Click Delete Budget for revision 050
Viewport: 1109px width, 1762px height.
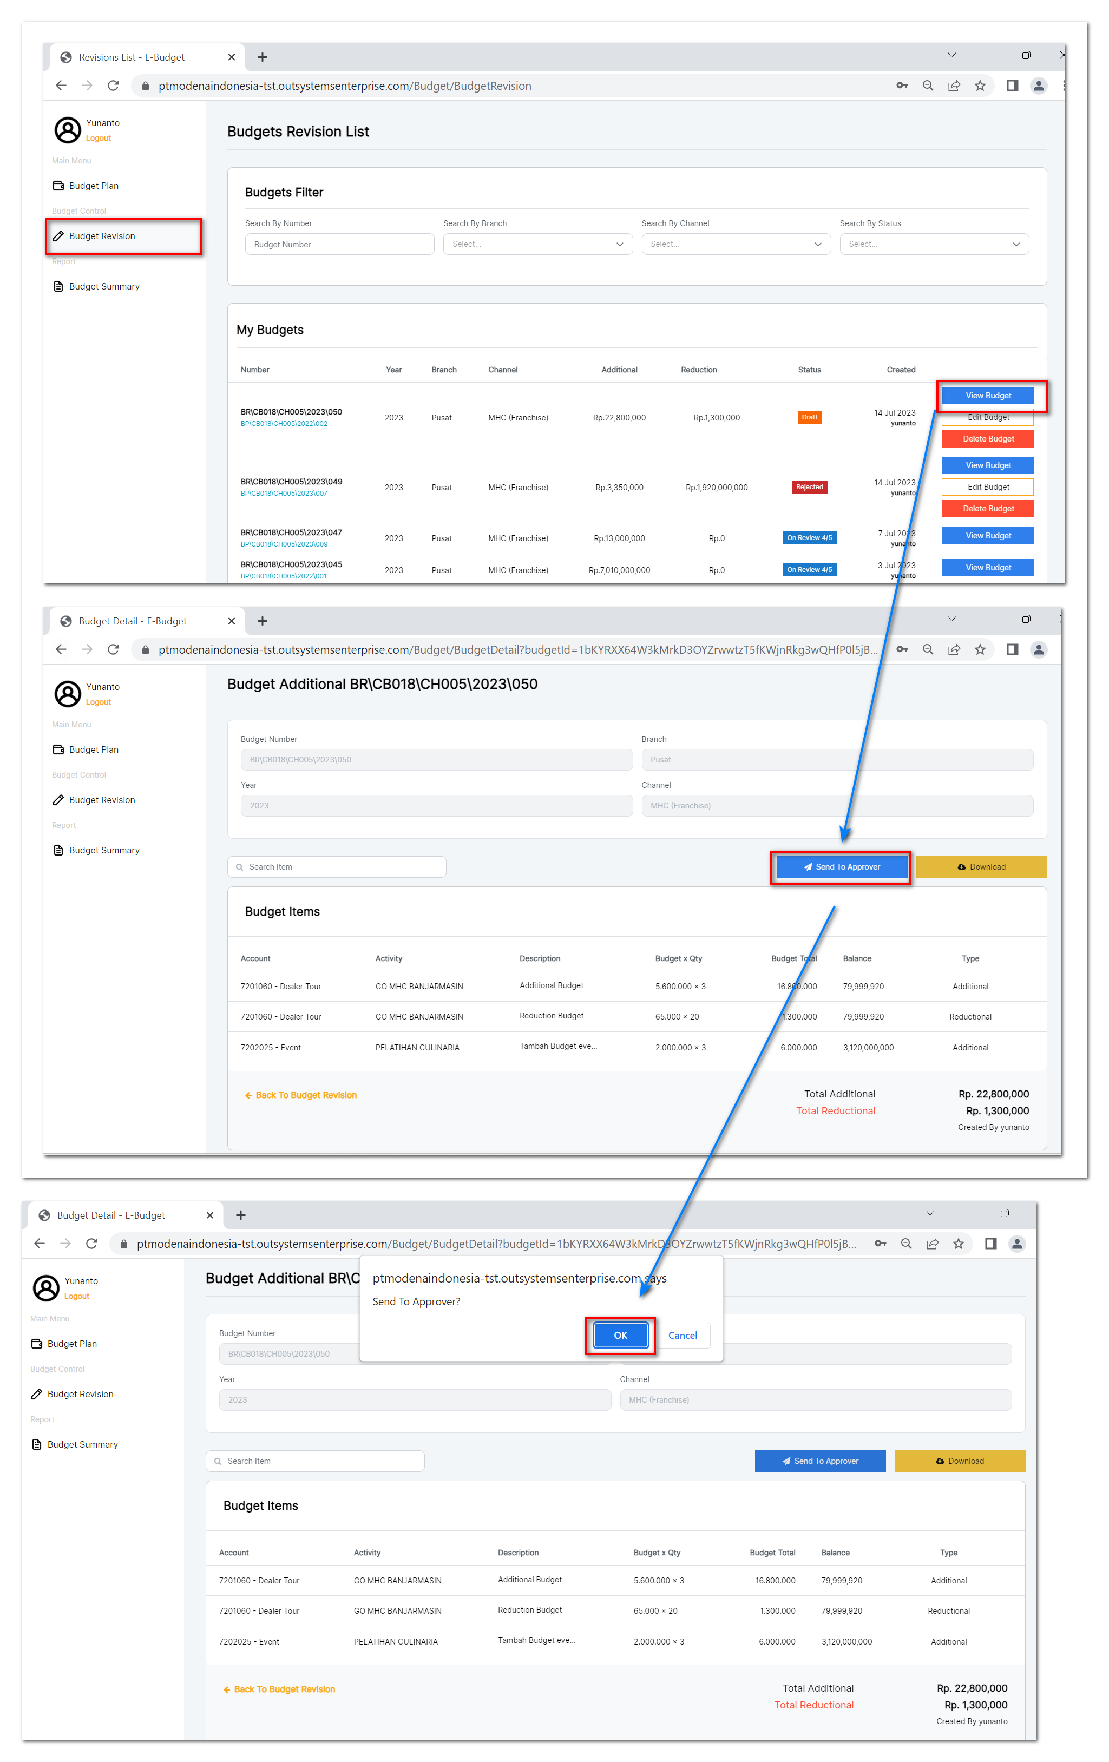tap(987, 439)
